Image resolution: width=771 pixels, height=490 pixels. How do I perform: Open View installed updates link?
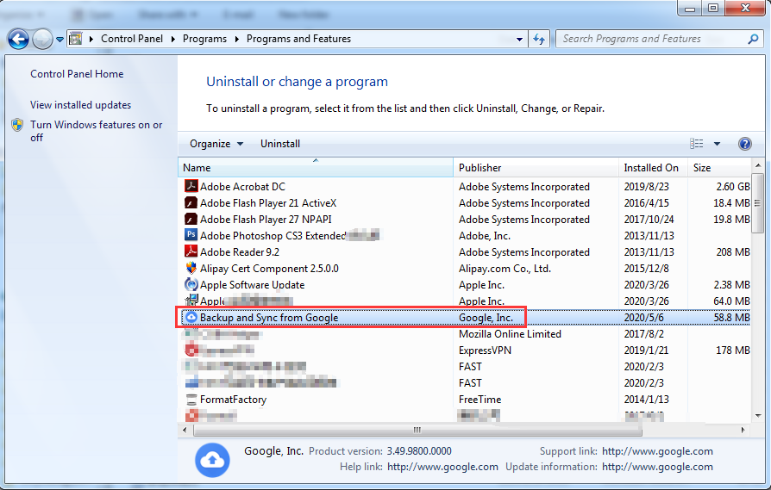pos(81,105)
